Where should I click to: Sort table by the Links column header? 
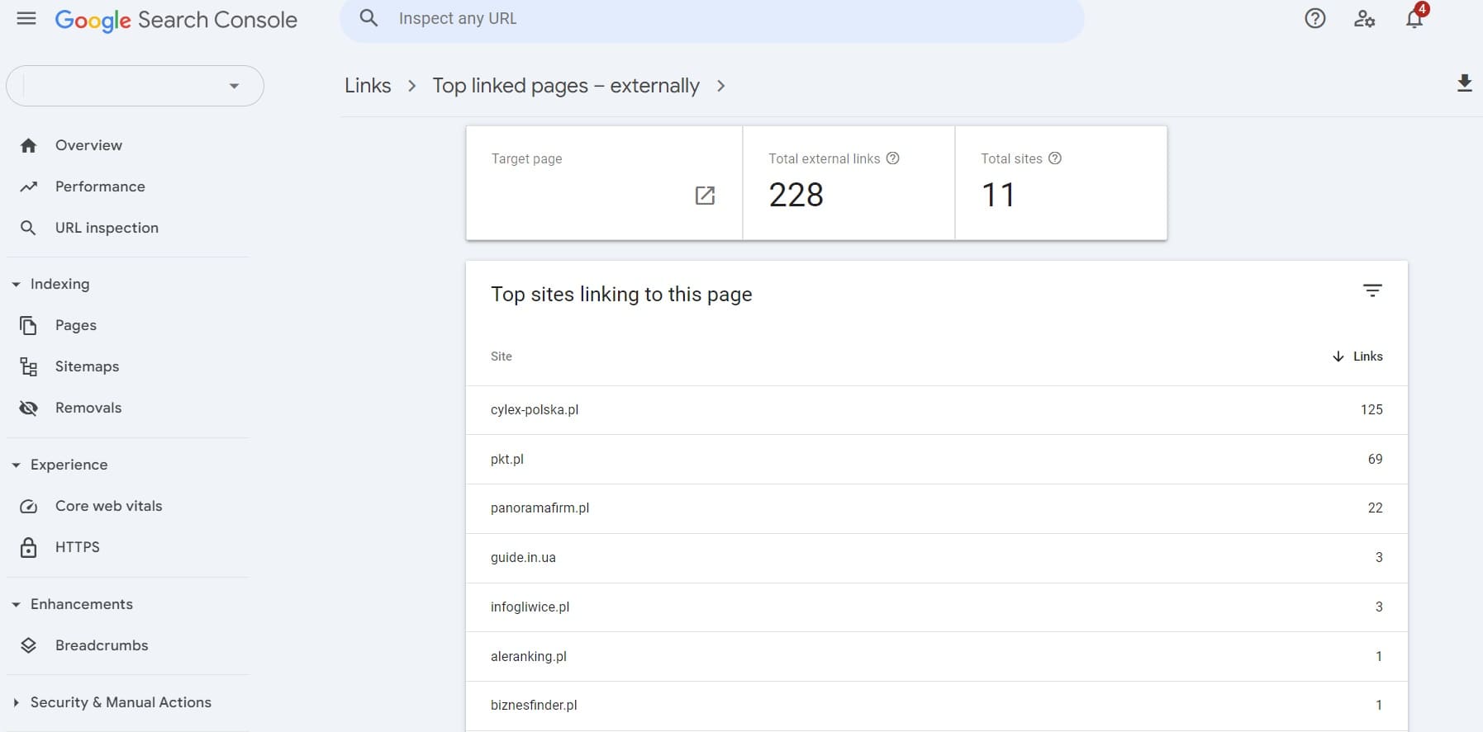(x=1367, y=357)
